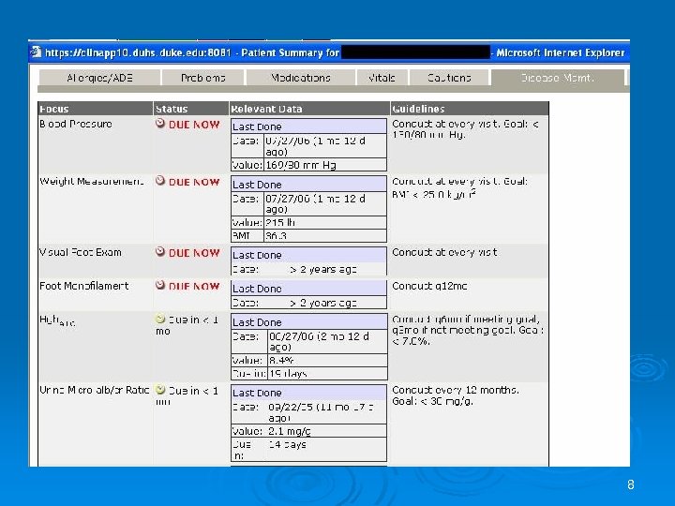Click the Blood Pressure guideline text with 130/80 goal
The height and width of the screenshot is (506, 675).
coord(465,129)
